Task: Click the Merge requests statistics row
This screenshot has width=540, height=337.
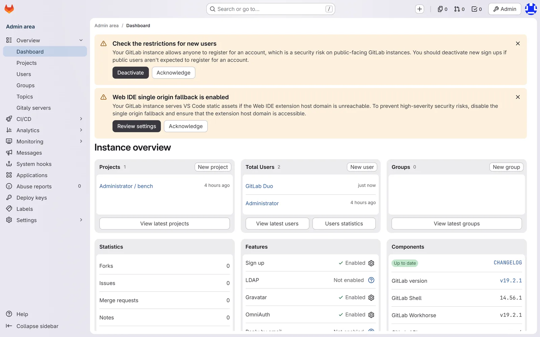Action: [x=165, y=300]
